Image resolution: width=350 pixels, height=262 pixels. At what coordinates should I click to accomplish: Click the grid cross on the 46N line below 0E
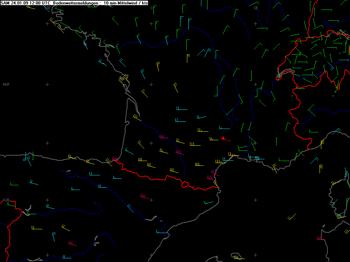point(151,84)
